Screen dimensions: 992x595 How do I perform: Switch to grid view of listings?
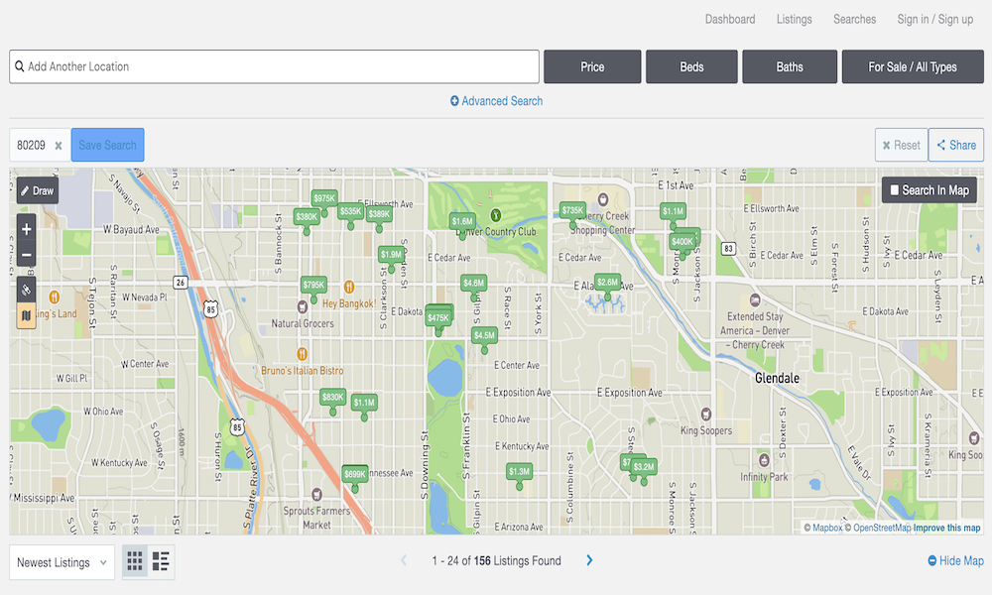pos(135,561)
